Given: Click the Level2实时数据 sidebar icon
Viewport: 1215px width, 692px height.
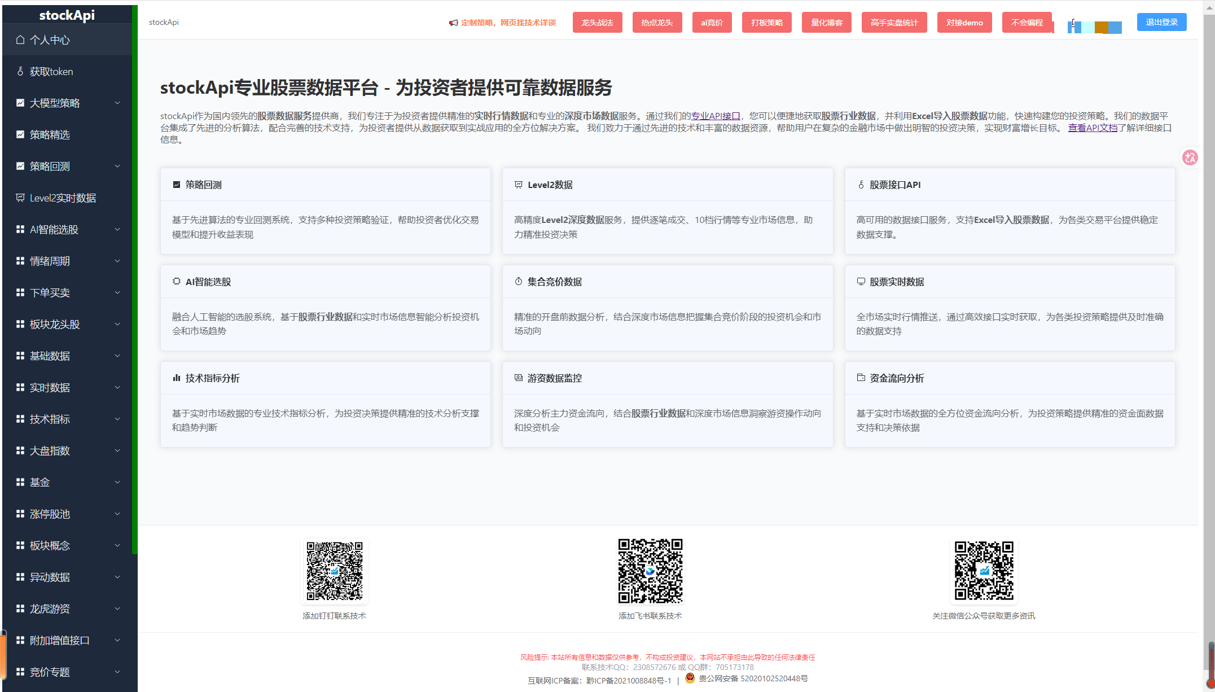Looking at the screenshot, I should point(20,198).
